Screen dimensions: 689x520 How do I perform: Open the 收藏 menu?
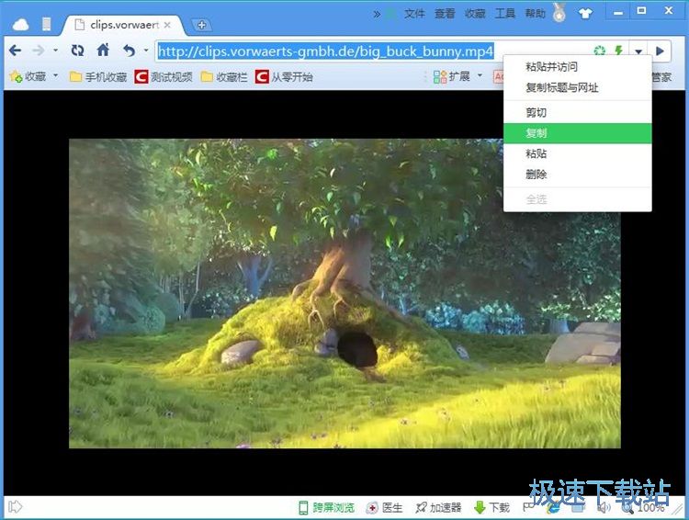pyautogui.click(x=475, y=14)
